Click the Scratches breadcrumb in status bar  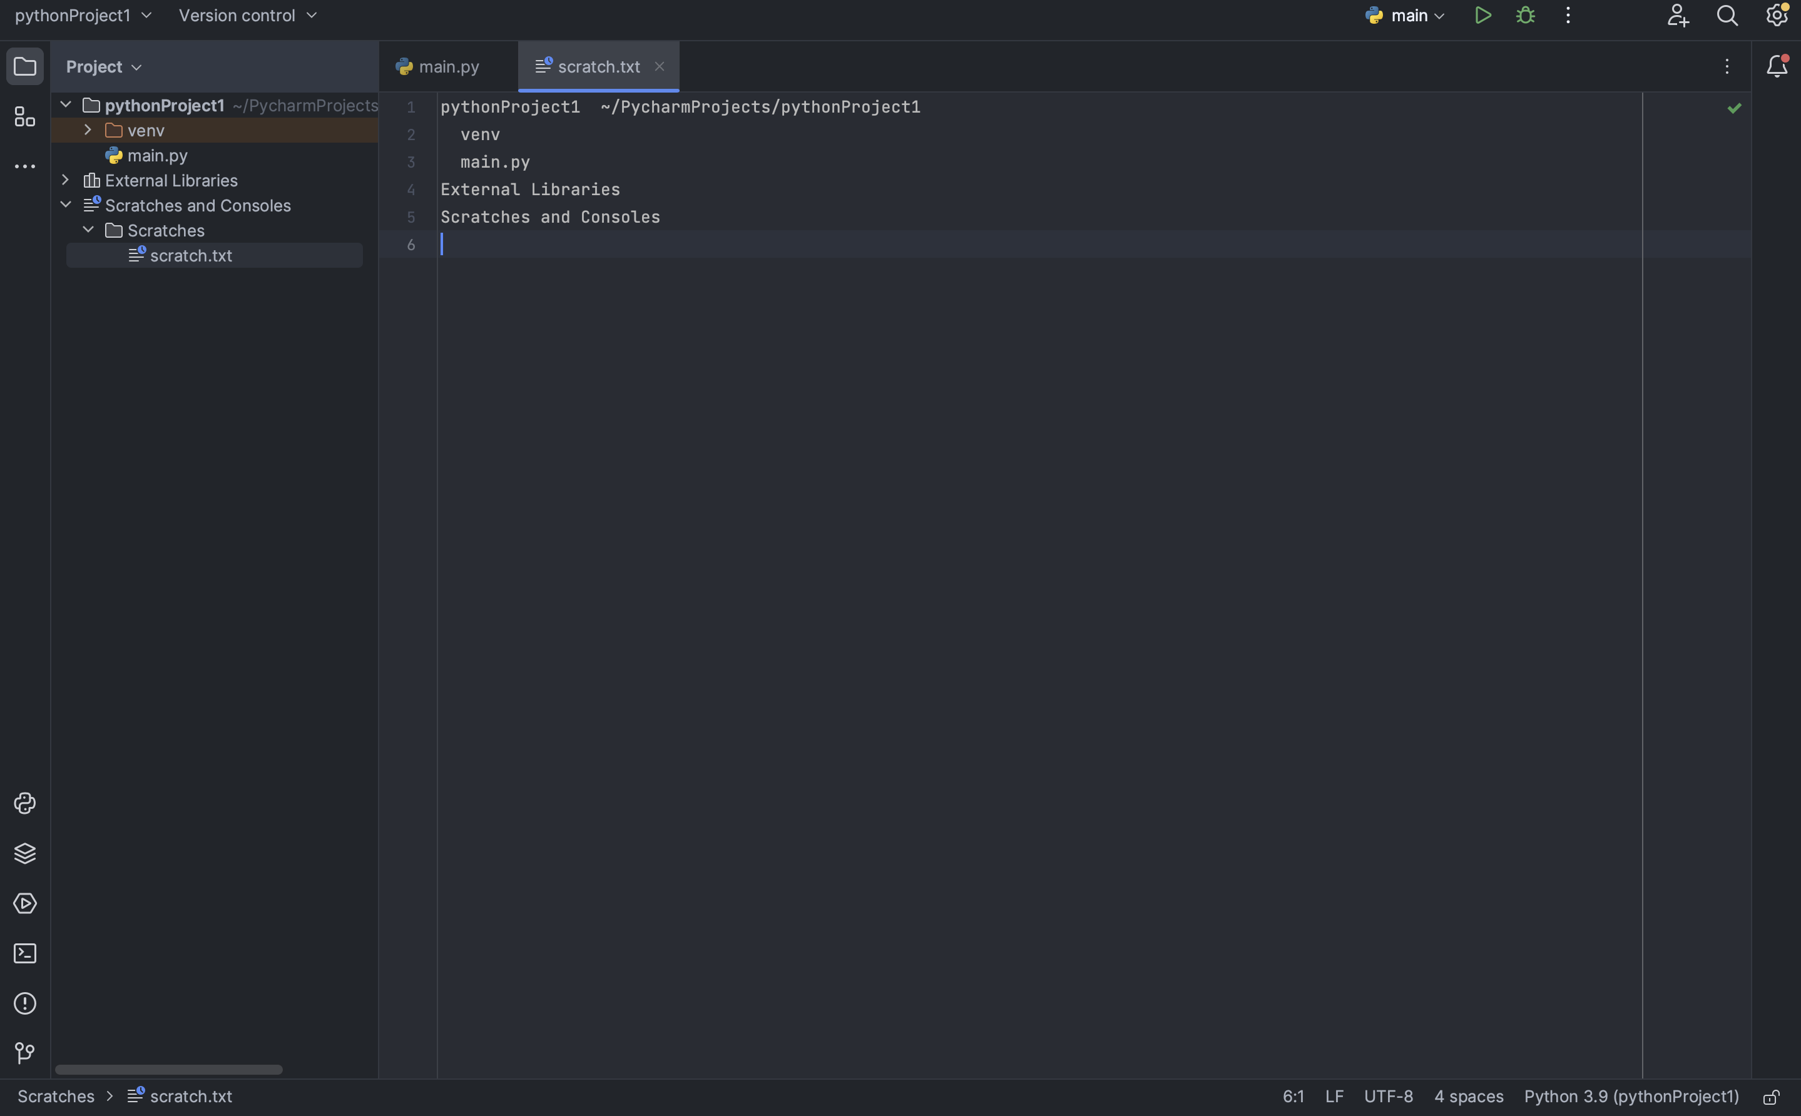(x=56, y=1097)
